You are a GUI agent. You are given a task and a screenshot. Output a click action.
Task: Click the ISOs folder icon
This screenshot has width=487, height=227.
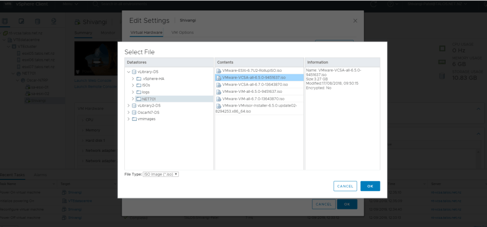pos(139,85)
